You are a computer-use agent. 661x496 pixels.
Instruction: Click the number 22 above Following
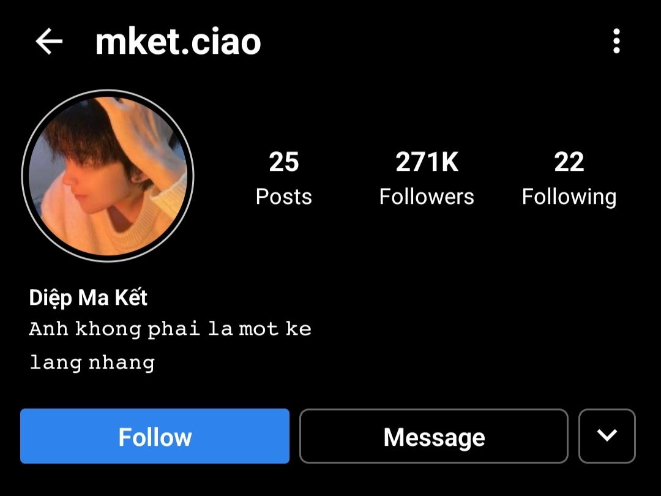[x=569, y=162]
